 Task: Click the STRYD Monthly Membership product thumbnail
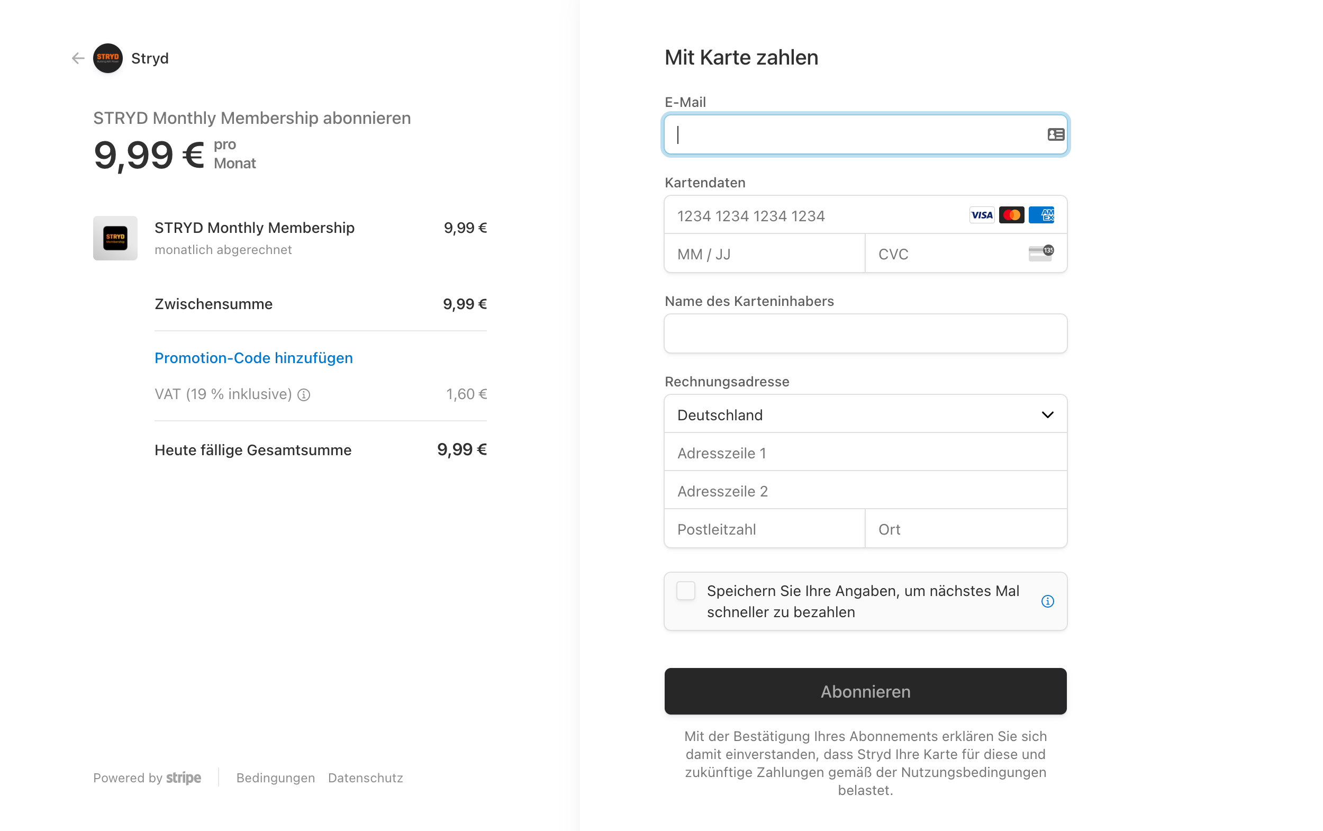coord(115,238)
